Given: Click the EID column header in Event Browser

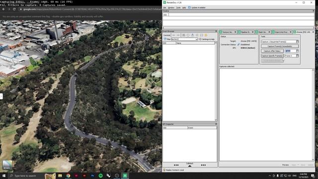Looking at the screenshot, I should [169, 43].
